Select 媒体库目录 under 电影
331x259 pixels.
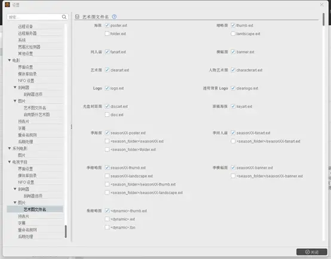coord(27,74)
